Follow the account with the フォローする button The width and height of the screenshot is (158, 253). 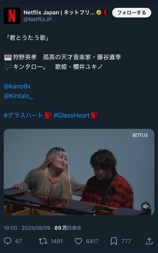point(131,13)
